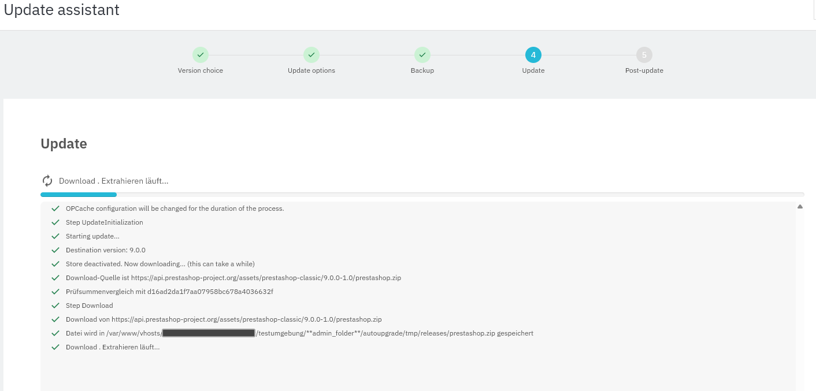Click the blue update progress bar
This screenshot has width=816, height=391.
pos(79,195)
